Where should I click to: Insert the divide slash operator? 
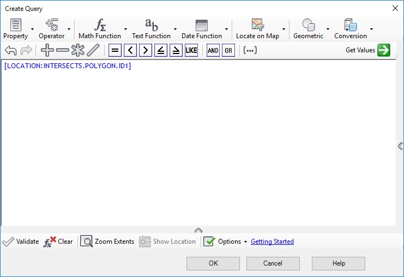93,50
